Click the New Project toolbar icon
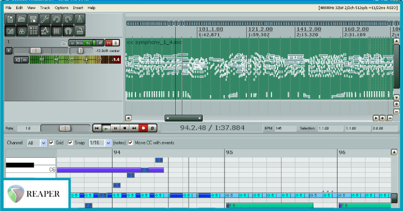 click(10, 19)
